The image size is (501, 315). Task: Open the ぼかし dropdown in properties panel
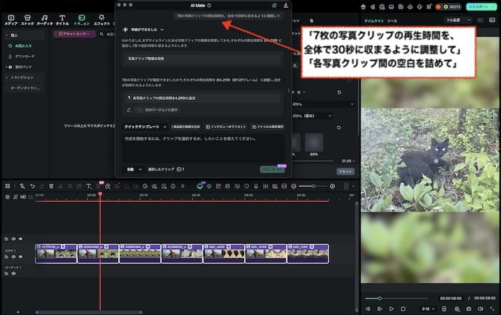(x=323, y=104)
